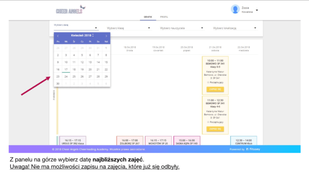
Task: Choose day 16 in the calendar
Action: click(58, 69)
